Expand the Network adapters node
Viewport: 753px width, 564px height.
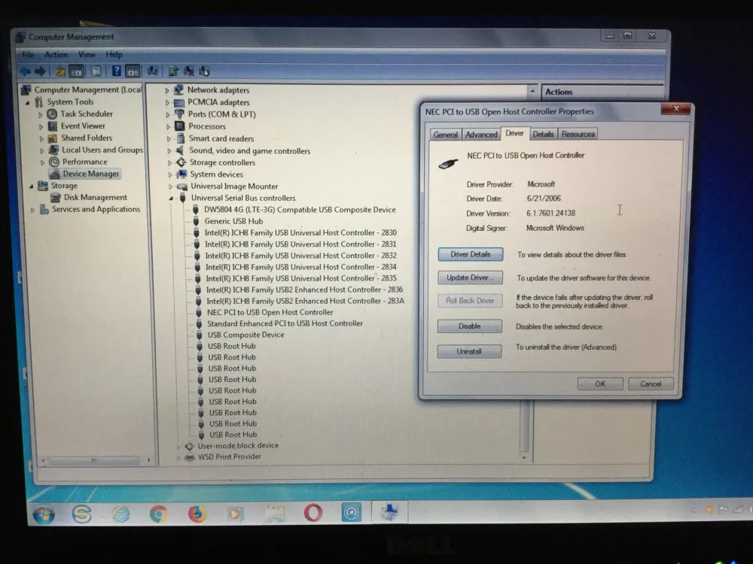coord(167,90)
